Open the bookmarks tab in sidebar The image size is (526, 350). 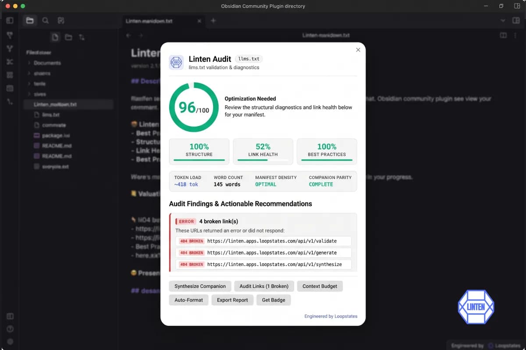61,21
